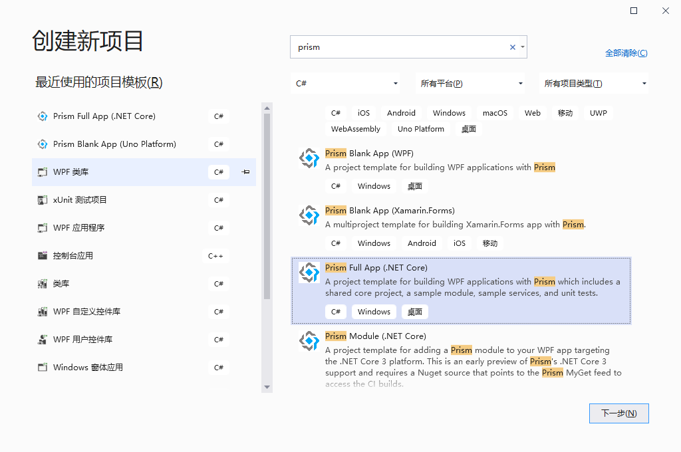Select the WPF 用户控件库 recent template

point(144,340)
